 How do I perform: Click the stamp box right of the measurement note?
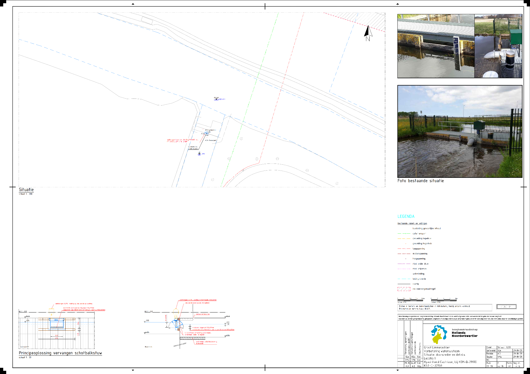(x=506, y=307)
